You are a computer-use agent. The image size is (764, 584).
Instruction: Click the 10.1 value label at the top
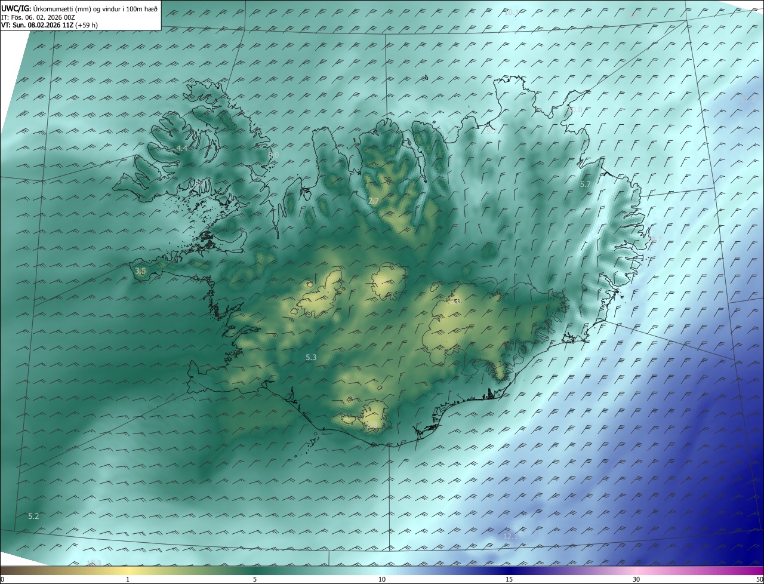tap(512, 12)
